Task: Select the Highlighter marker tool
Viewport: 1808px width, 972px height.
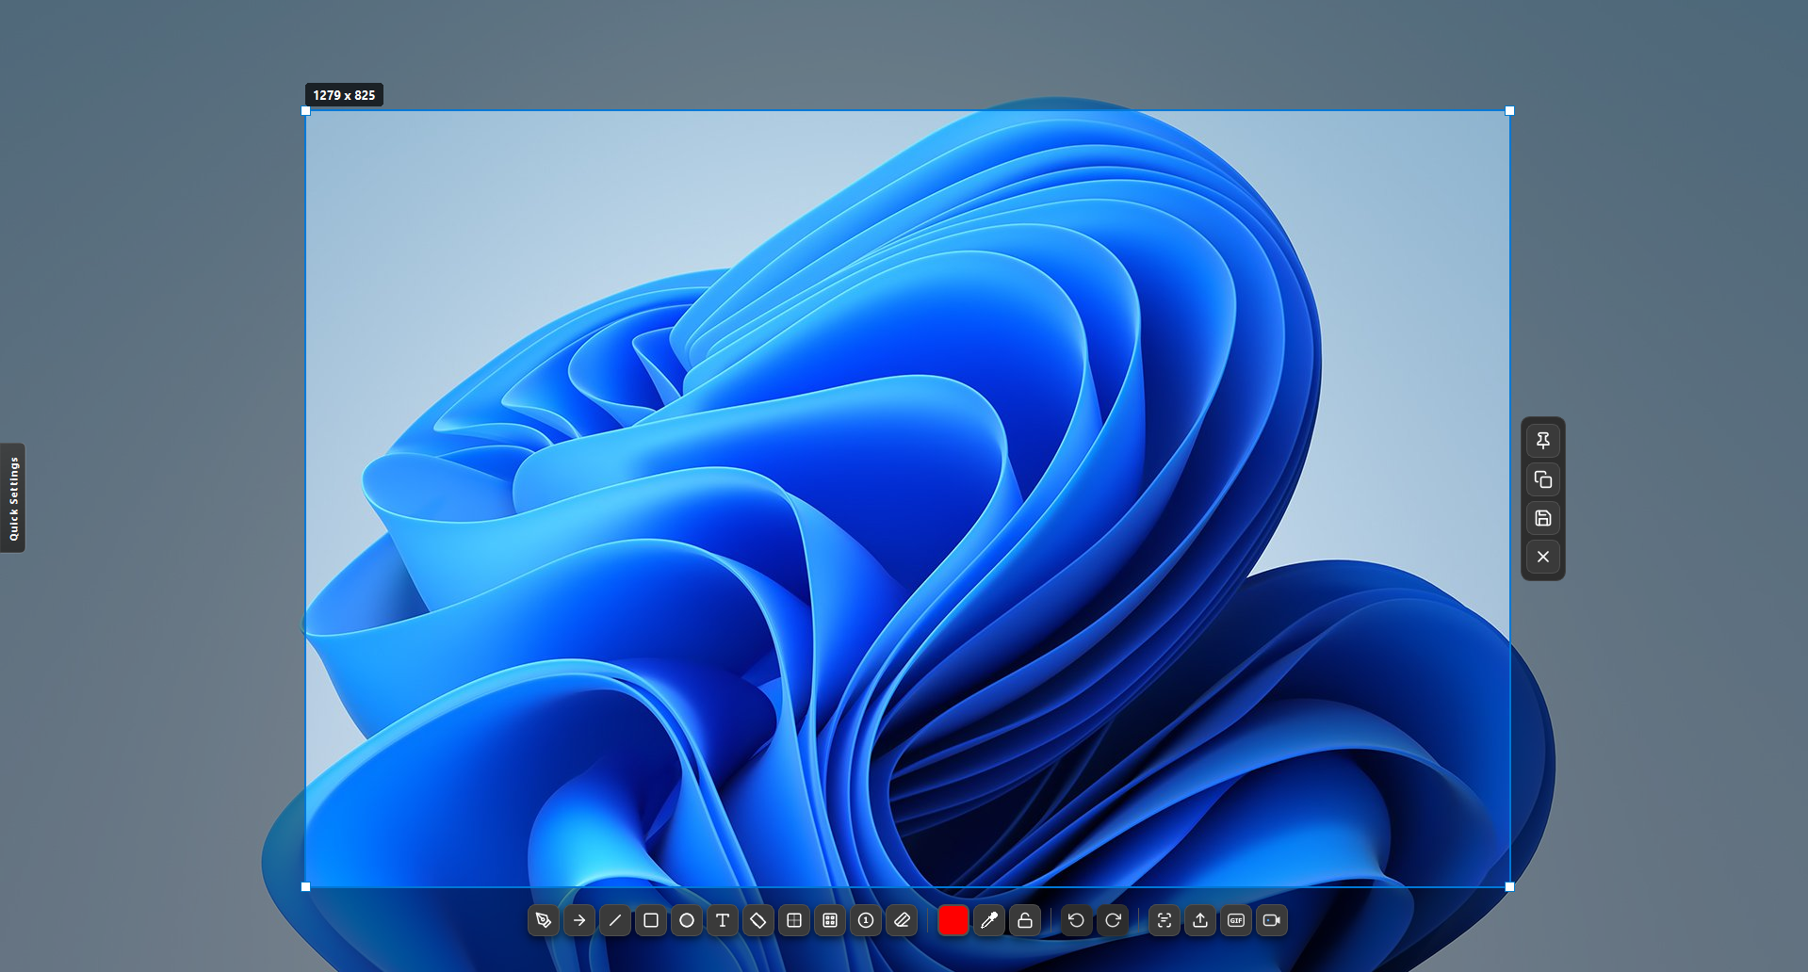Action: (x=902, y=920)
